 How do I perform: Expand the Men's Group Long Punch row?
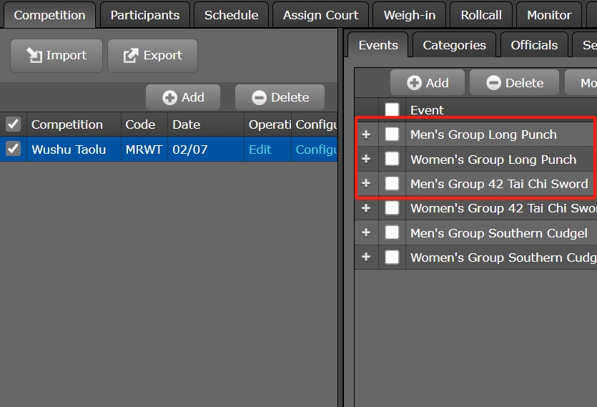click(366, 134)
